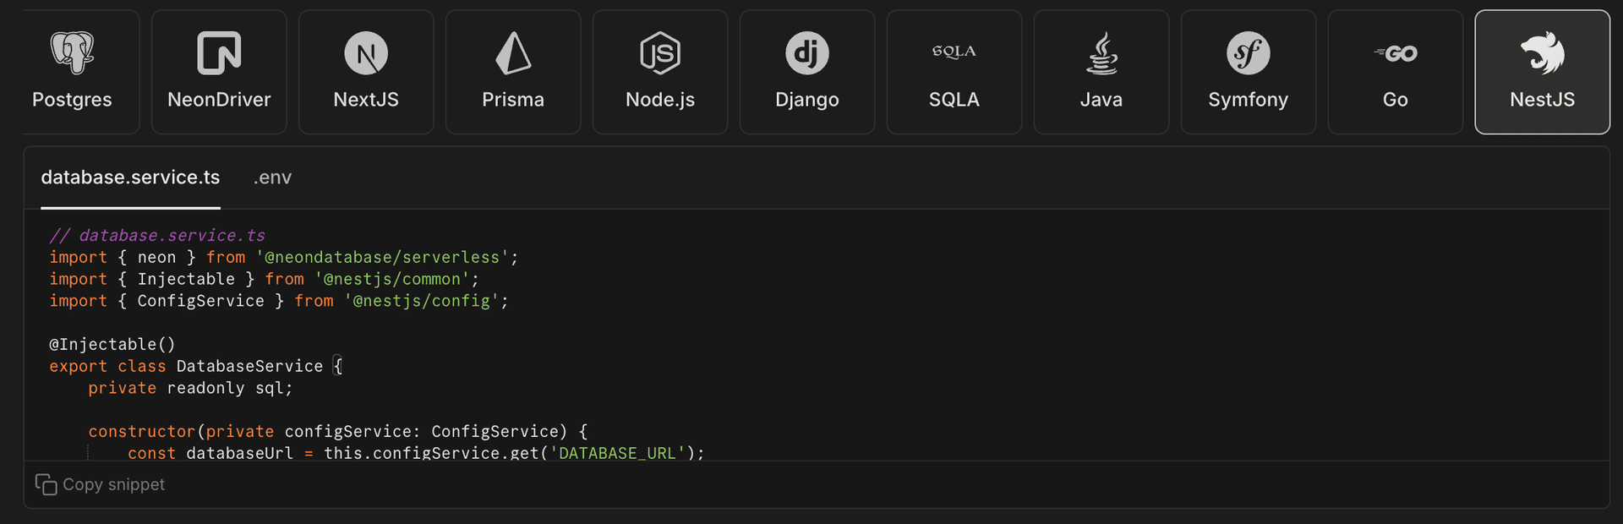The width and height of the screenshot is (1623, 524).
Task: Select the SQLA logo icon
Action: pos(954,51)
